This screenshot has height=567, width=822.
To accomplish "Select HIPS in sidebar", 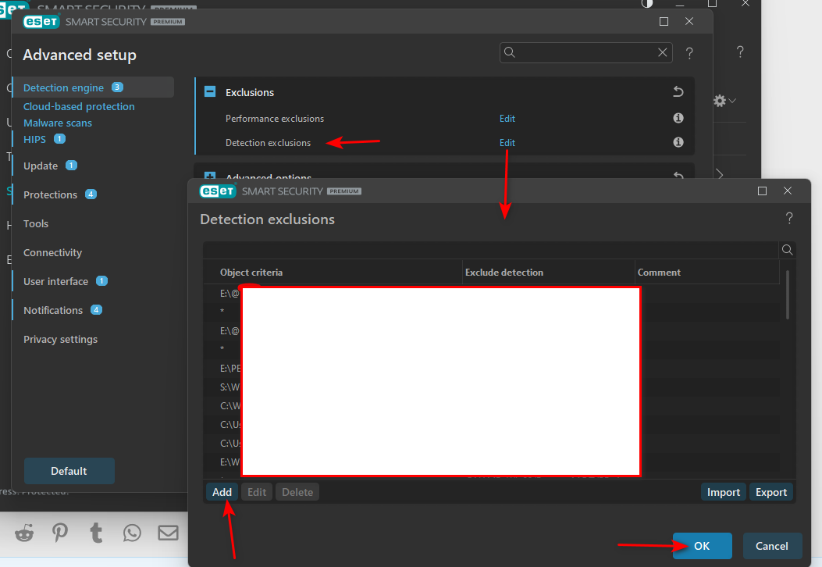I will coord(34,139).
